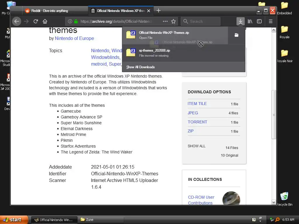Download the ZIP option
Viewport: 299px width, 224px height.
click(190, 131)
